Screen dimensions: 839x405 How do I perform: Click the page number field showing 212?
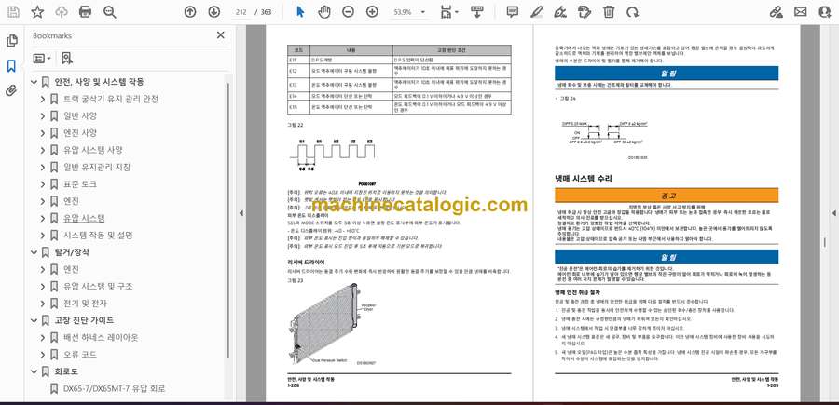241,12
